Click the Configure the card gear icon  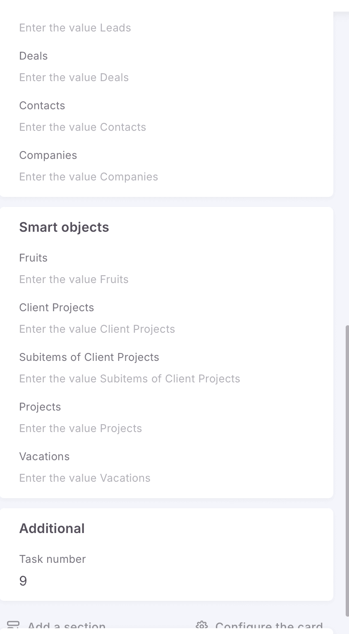tap(201, 626)
